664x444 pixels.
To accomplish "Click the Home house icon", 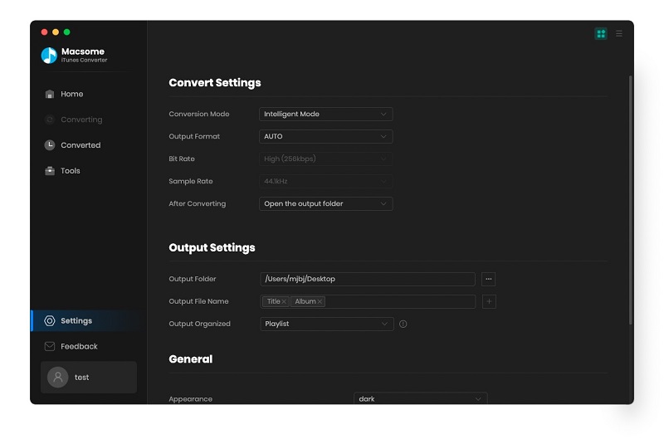I will coord(50,94).
